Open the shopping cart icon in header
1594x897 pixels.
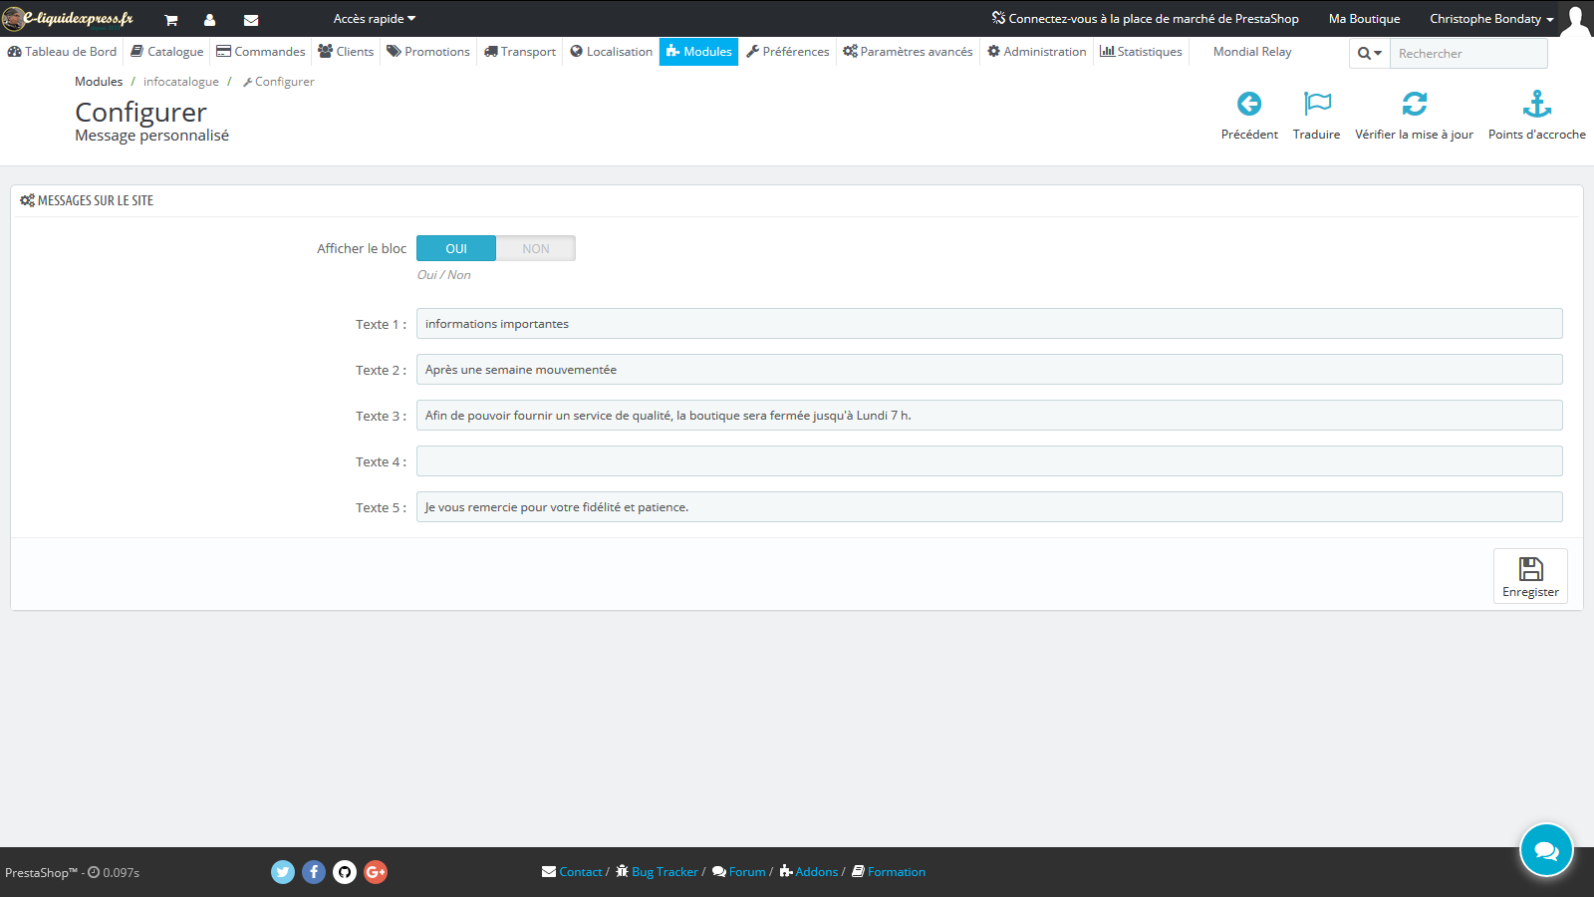pos(171,20)
